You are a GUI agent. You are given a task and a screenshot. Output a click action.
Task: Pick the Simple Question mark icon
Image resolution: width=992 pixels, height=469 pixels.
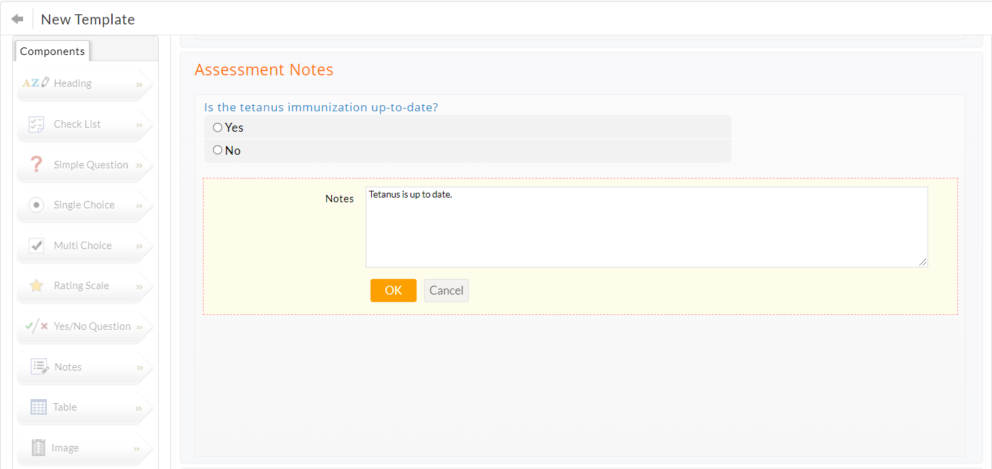[x=37, y=165]
